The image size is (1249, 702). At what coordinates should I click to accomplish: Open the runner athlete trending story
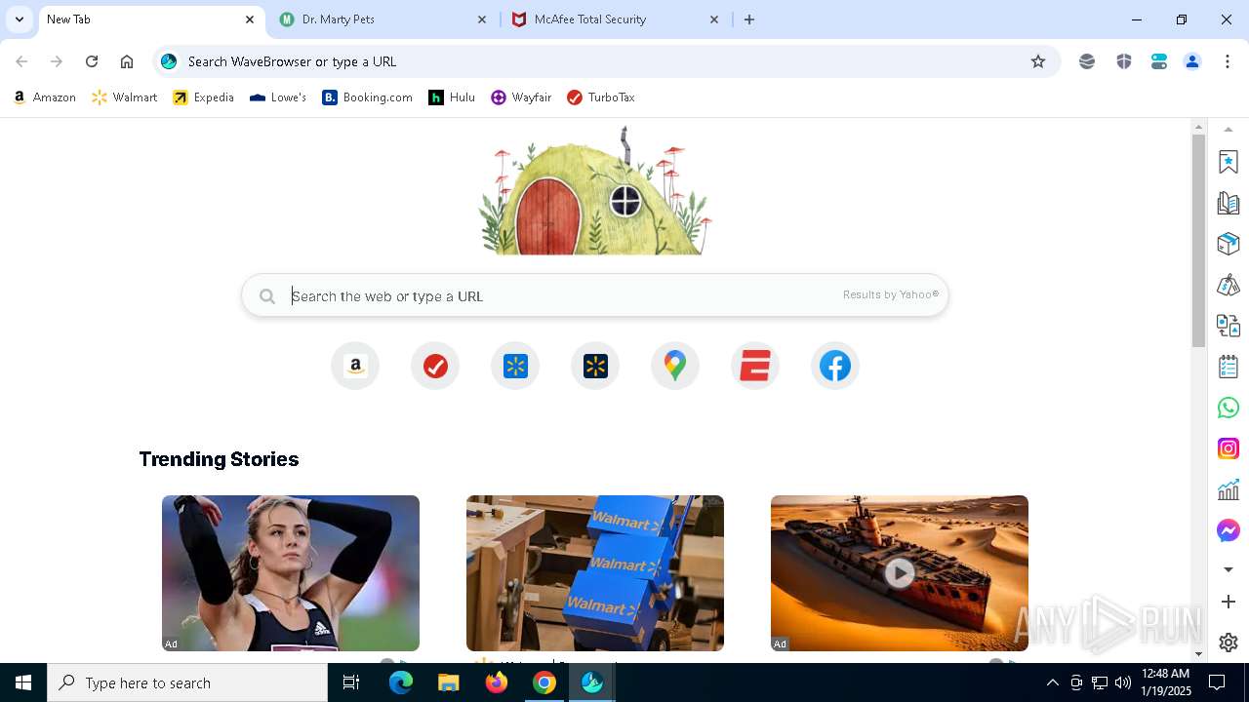click(291, 573)
